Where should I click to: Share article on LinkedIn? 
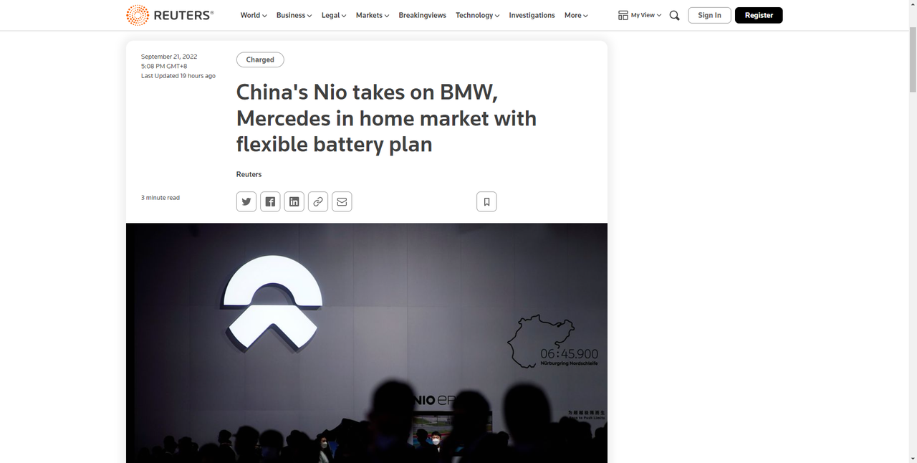(x=294, y=201)
